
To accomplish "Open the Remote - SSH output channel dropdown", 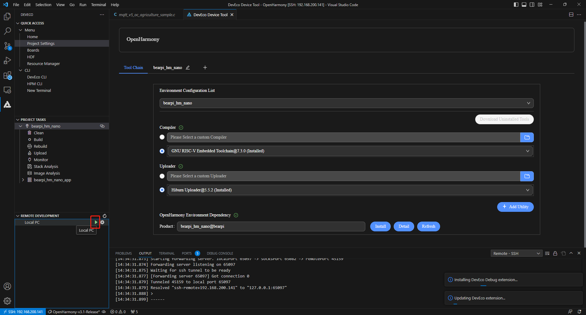I will click(516, 253).
